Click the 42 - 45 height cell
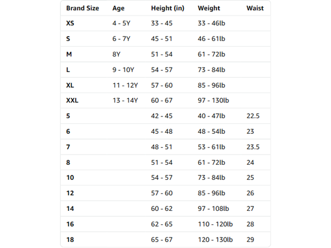Viewport: 331px width, 248px height. click(162, 116)
